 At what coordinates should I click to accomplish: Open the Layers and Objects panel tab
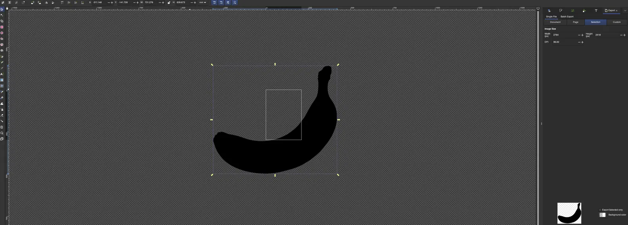pyautogui.click(x=549, y=11)
